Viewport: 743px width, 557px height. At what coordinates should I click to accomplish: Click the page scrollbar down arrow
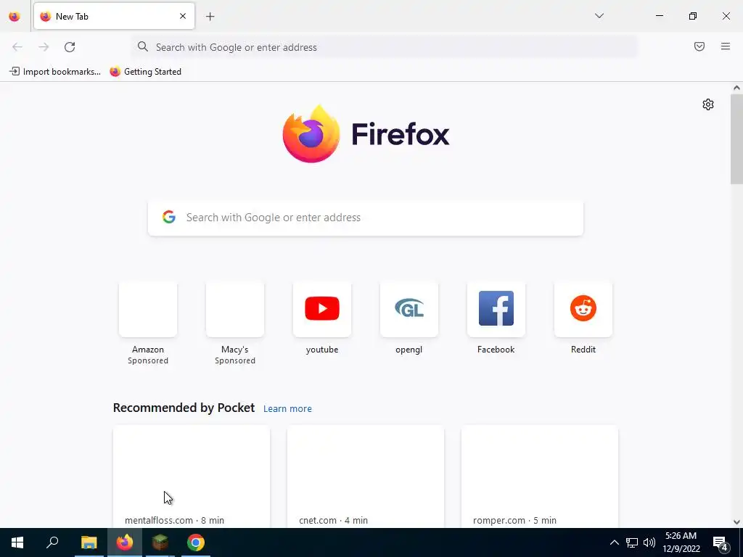pos(736,522)
